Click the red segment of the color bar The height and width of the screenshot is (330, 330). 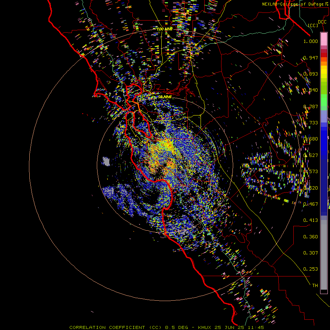pyautogui.click(x=324, y=55)
